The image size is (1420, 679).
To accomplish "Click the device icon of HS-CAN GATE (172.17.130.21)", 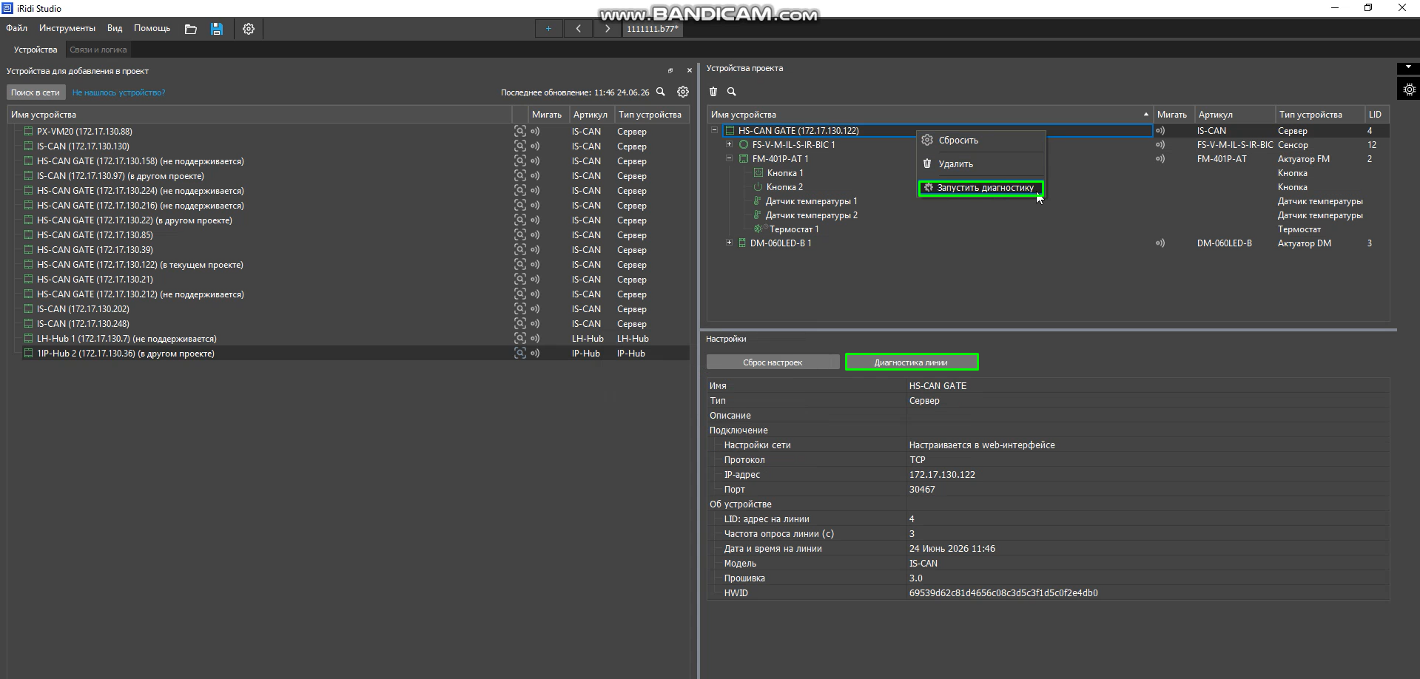I will [29, 280].
